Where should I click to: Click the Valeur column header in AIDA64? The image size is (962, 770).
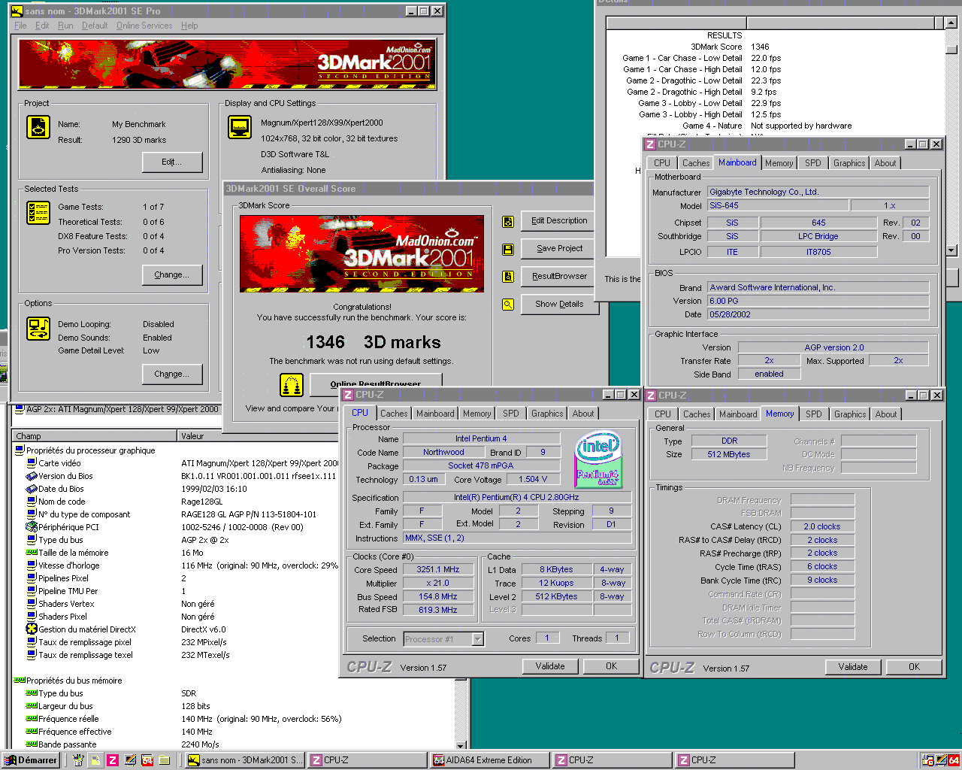[258, 436]
